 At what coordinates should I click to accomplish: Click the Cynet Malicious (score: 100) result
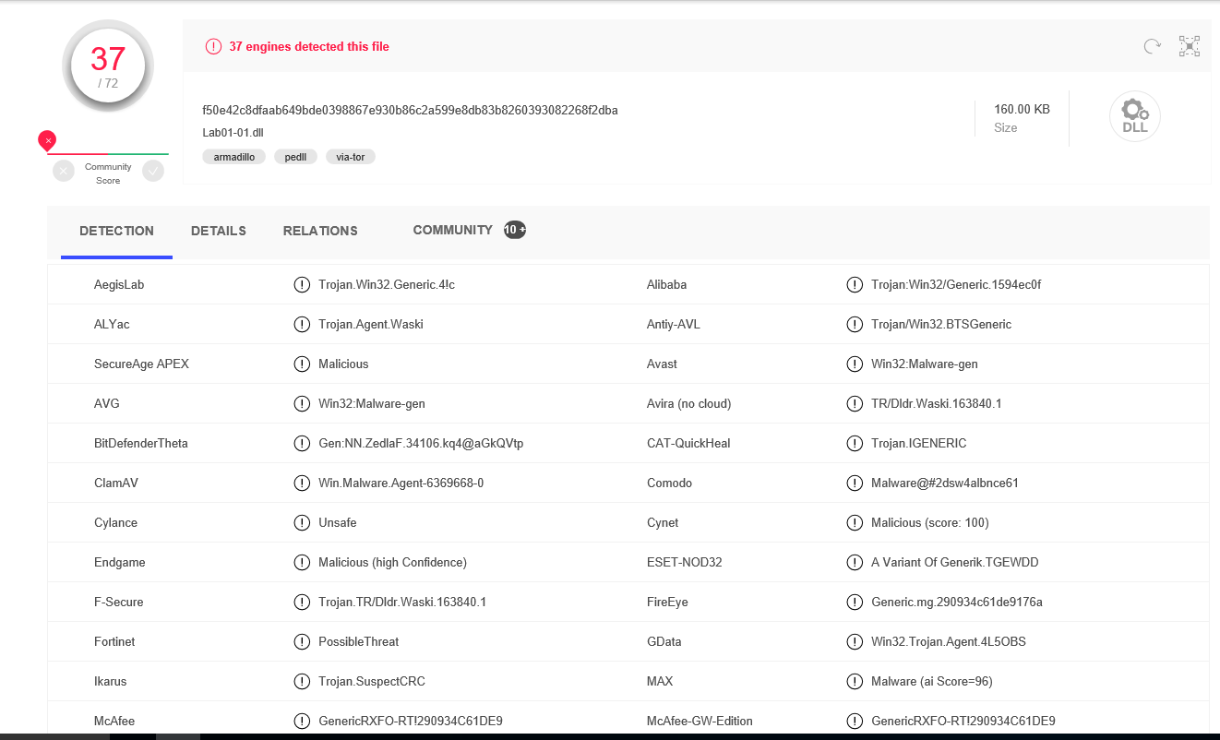coord(930,522)
